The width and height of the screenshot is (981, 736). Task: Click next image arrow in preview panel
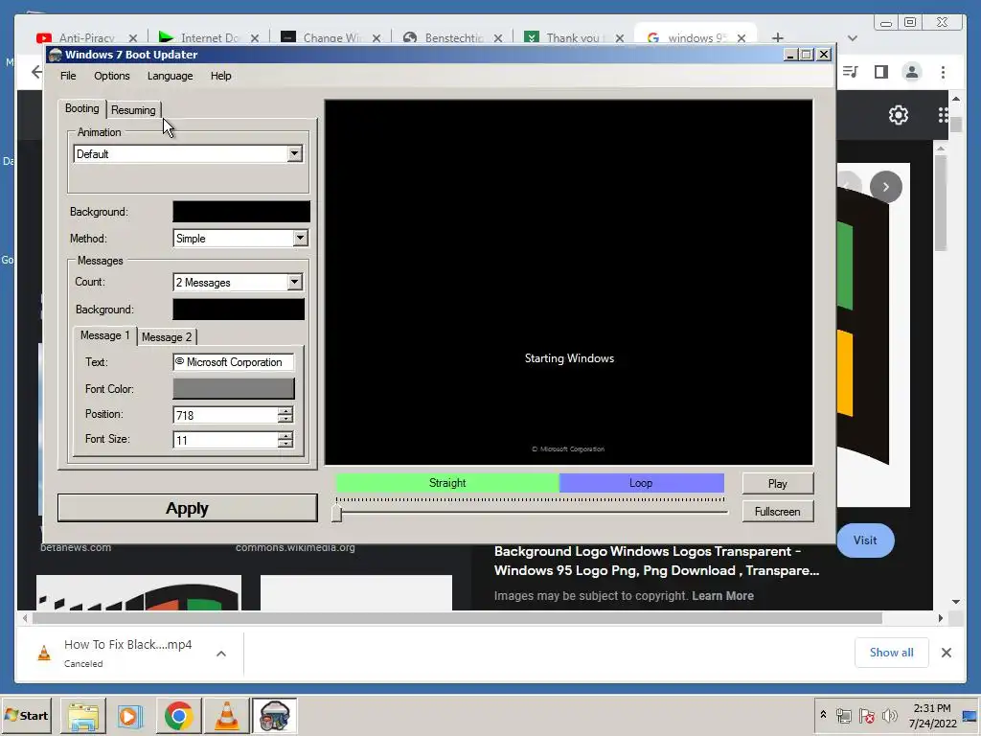pyautogui.click(x=886, y=187)
